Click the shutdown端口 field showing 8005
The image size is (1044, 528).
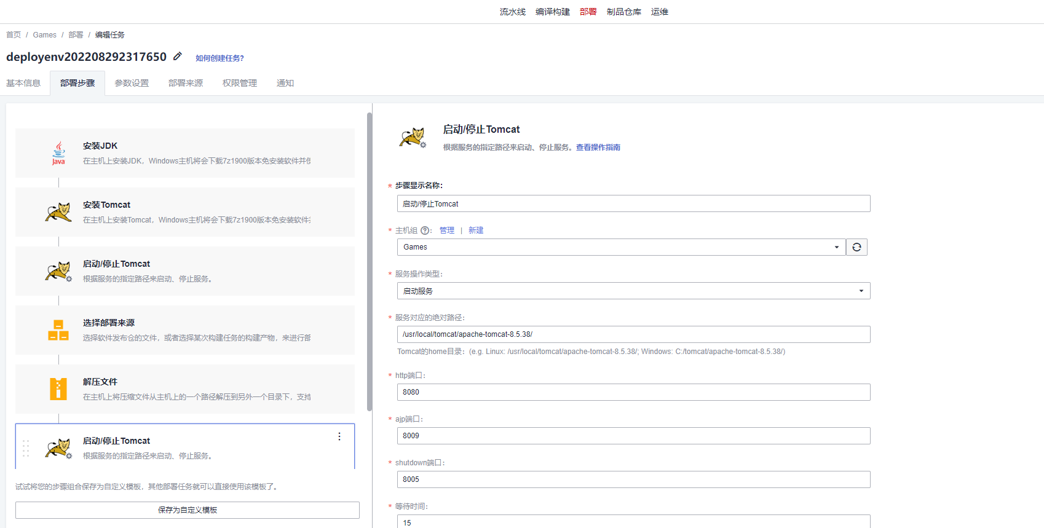point(634,479)
